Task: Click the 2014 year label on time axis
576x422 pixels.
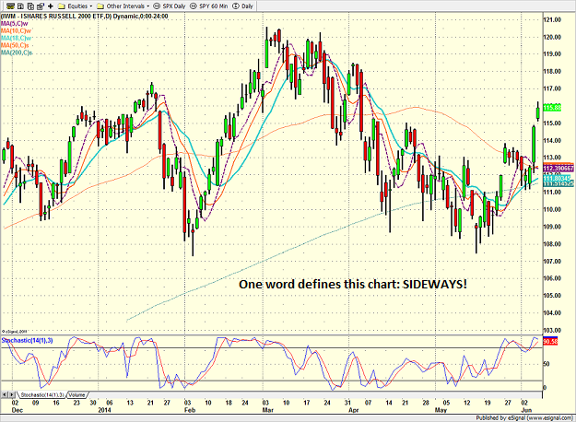Action: point(105,410)
